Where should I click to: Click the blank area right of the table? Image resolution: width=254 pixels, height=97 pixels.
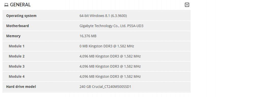click(x=222, y=48)
